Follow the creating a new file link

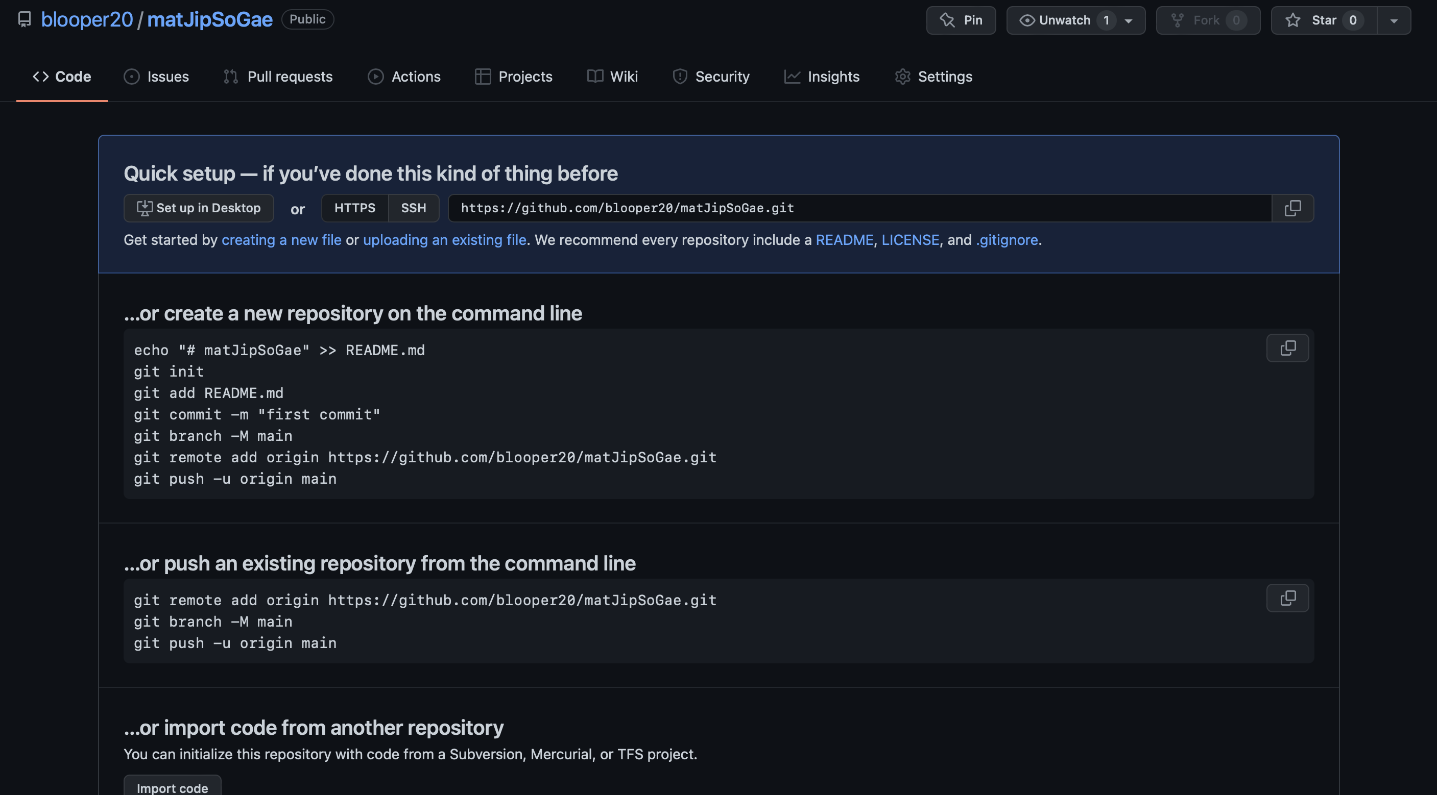pyautogui.click(x=281, y=240)
